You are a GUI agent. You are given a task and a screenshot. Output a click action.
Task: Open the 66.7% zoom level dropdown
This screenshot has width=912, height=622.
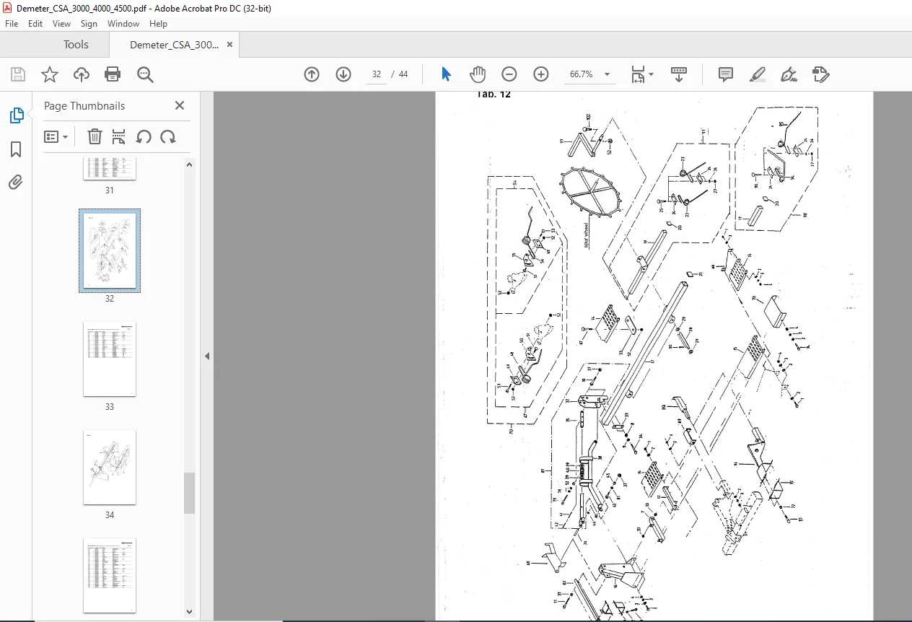pyautogui.click(x=607, y=74)
